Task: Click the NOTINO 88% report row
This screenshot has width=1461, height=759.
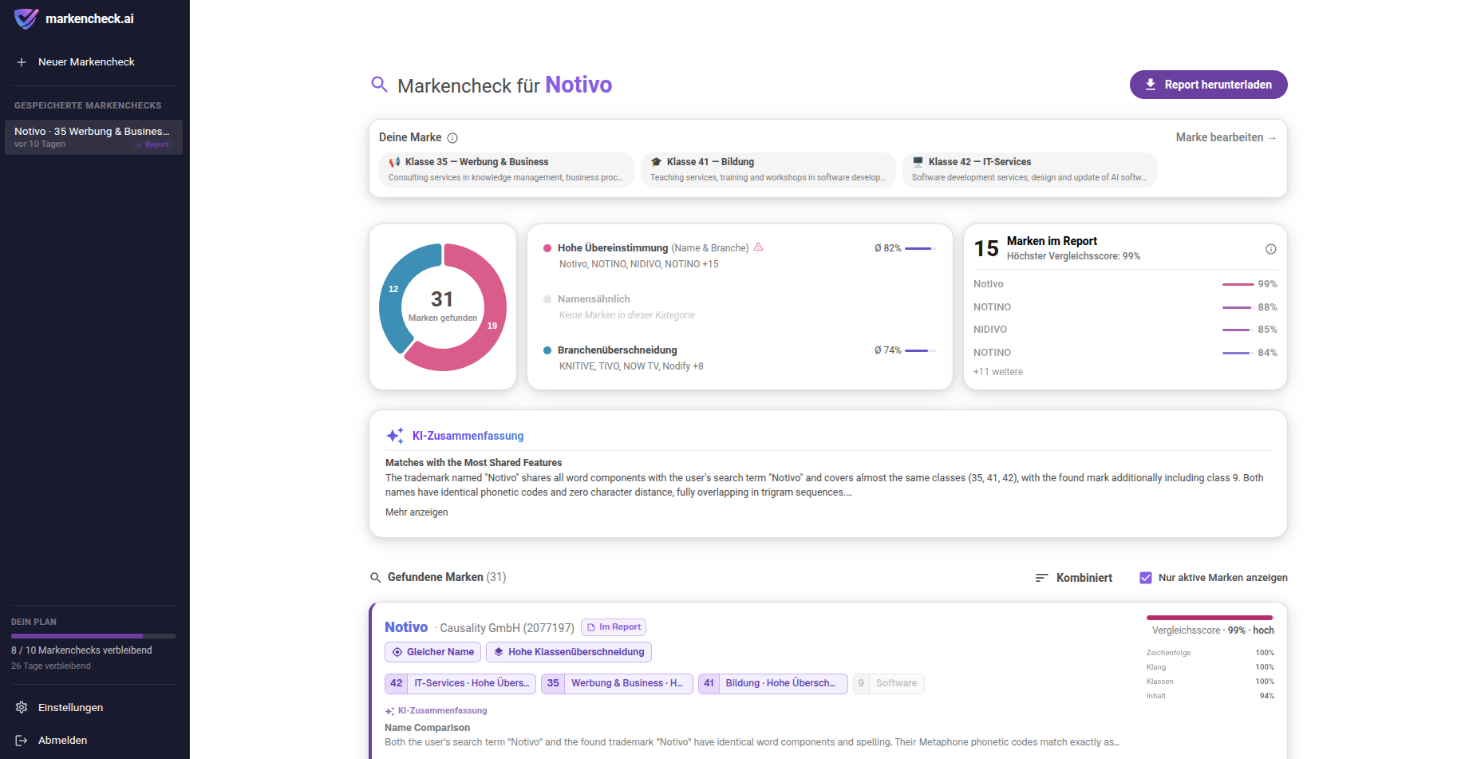Action: 1125,307
